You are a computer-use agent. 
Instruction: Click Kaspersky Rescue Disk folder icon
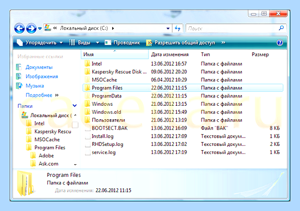tap(87, 71)
